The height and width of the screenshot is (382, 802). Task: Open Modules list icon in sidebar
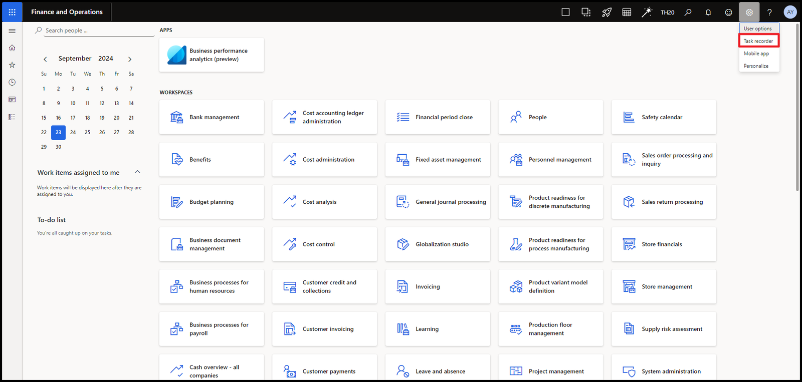pos(12,117)
